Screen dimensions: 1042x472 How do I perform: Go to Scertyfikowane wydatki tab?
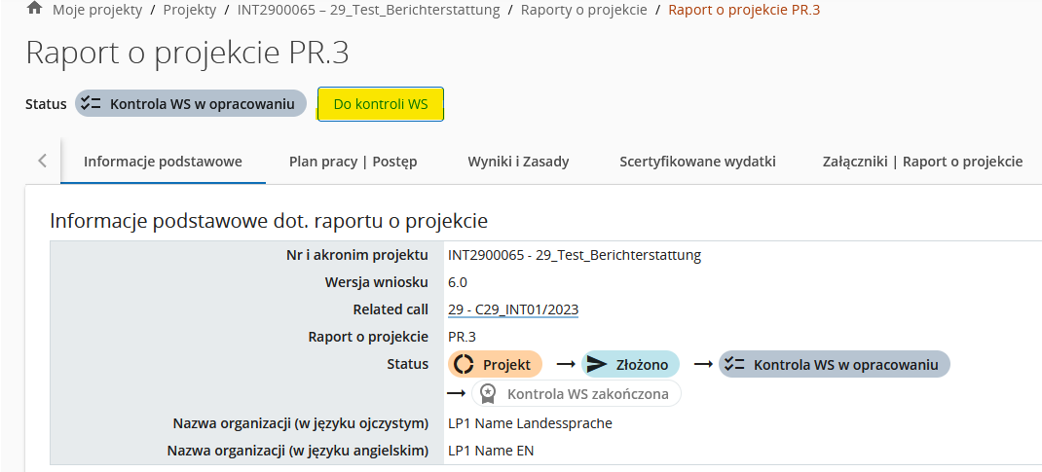(697, 162)
